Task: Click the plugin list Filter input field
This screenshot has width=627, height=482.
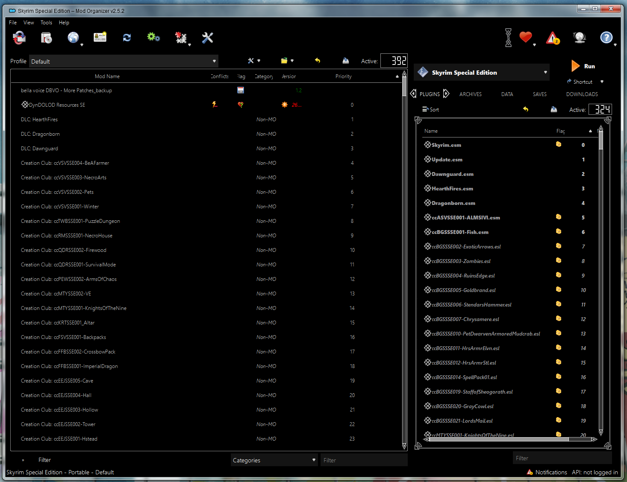Action: point(562,458)
